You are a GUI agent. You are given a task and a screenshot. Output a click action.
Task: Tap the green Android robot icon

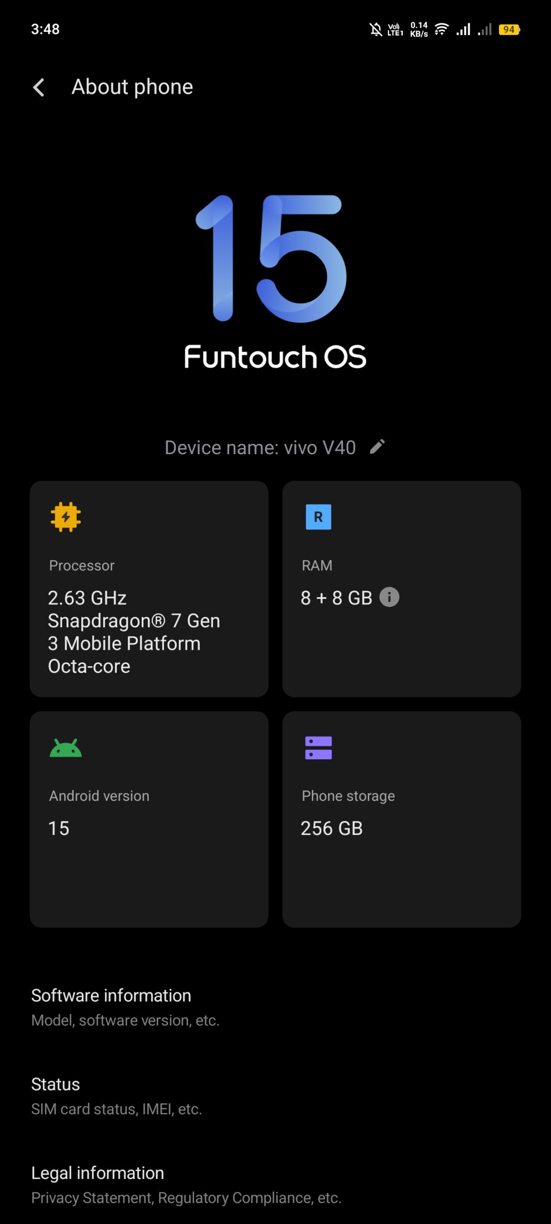pyautogui.click(x=66, y=748)
